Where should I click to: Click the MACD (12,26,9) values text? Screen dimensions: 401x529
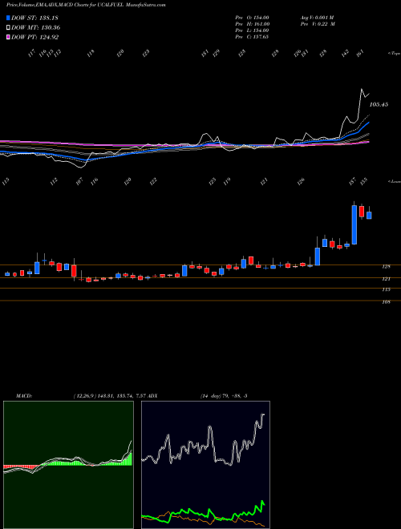click(109, 395)
